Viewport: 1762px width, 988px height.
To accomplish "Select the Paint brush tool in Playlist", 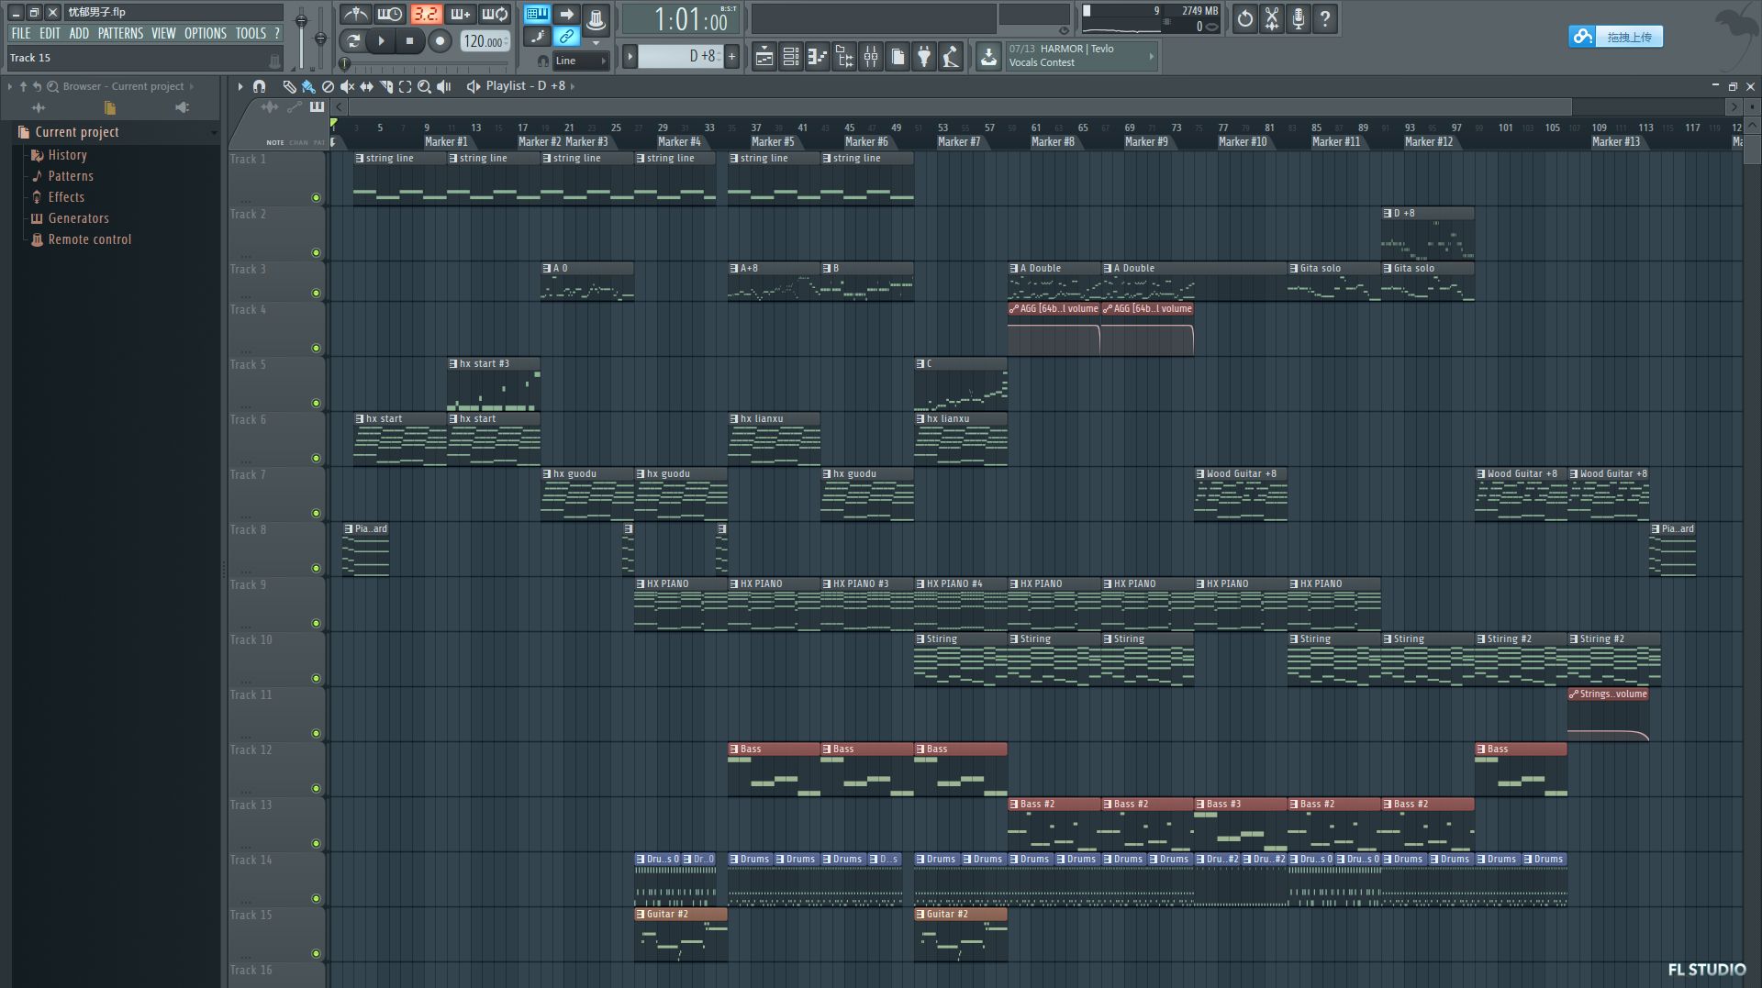I will [308, 86].
